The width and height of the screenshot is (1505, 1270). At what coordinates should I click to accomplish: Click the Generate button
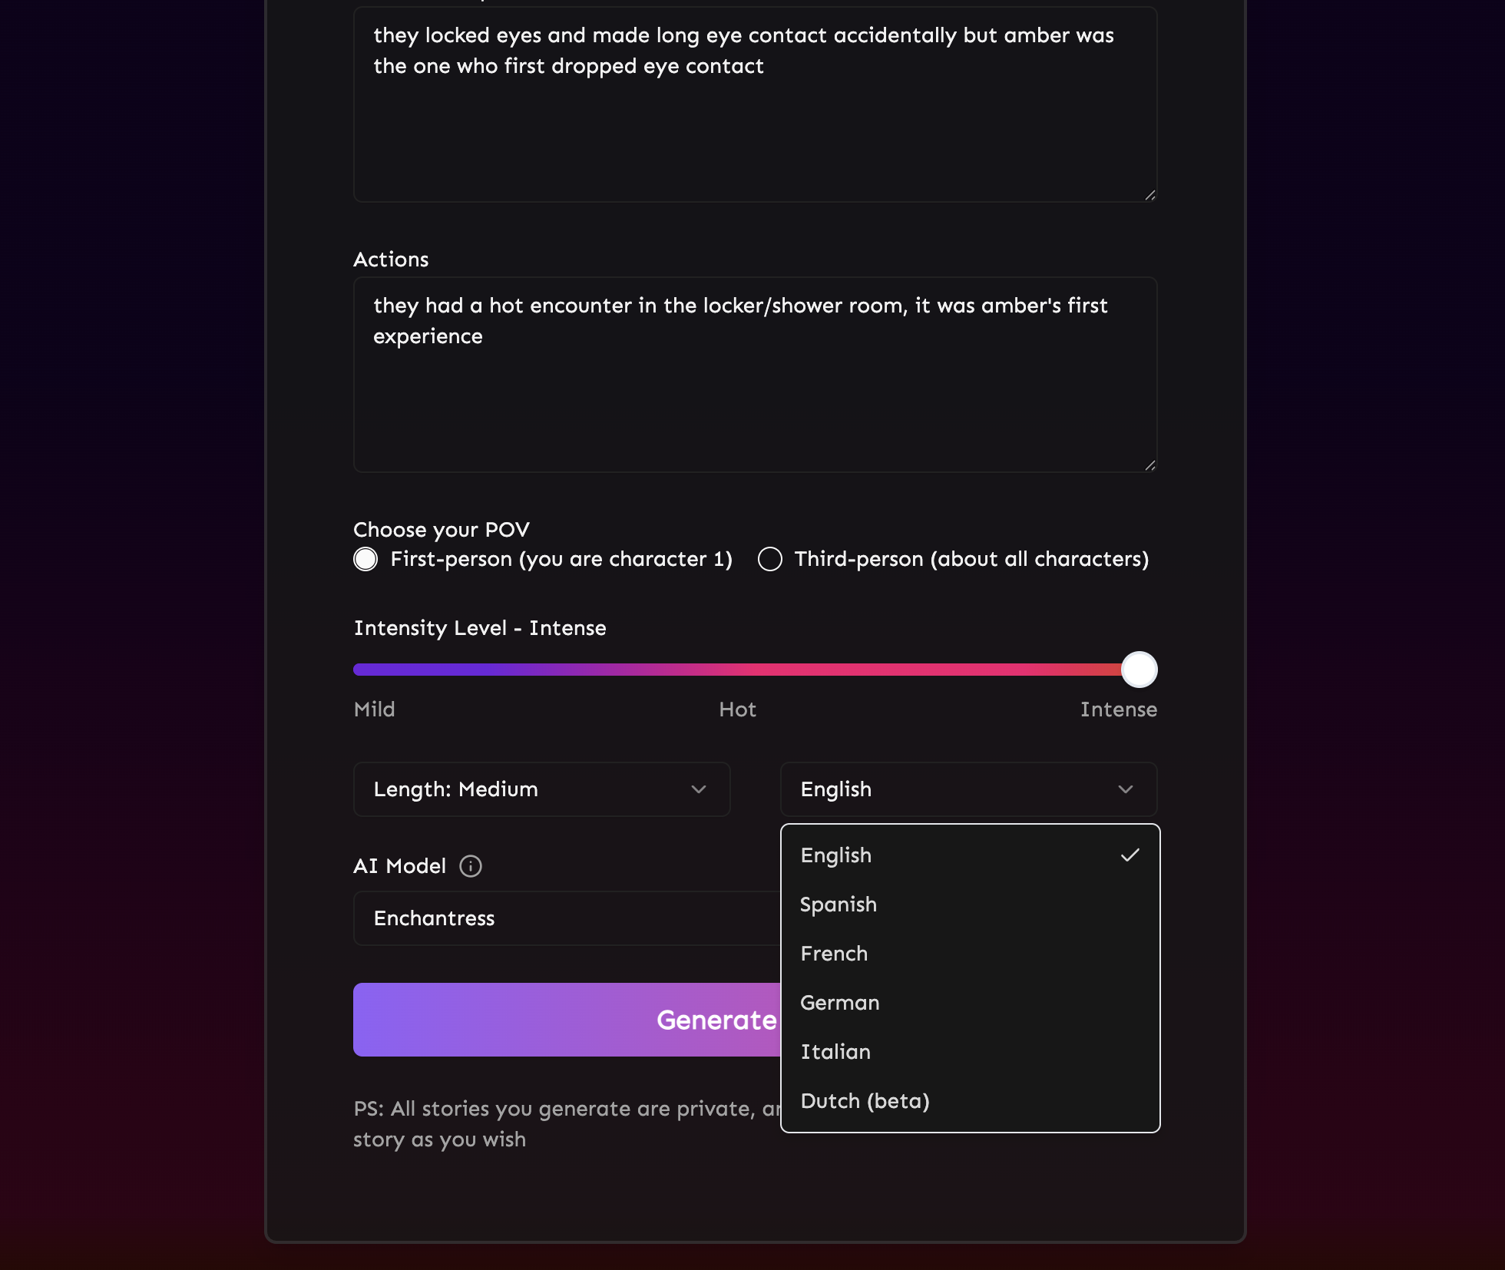pos(567,1020)
